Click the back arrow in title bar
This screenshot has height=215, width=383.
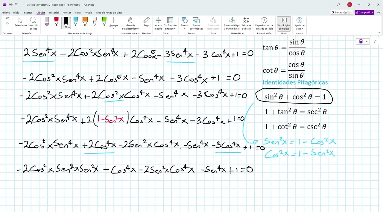coord(11,4)
